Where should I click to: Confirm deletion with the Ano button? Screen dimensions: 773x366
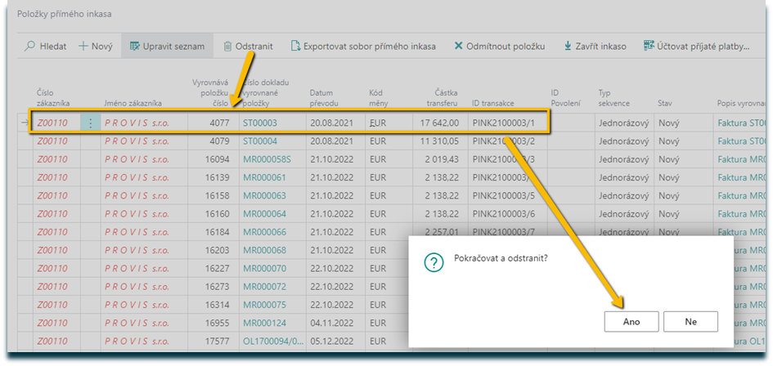pos(631,322)
